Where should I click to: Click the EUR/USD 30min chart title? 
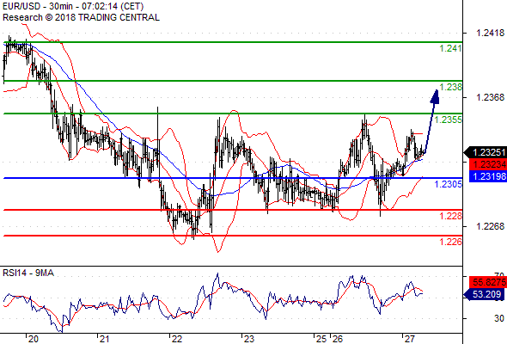click(73, 6)
